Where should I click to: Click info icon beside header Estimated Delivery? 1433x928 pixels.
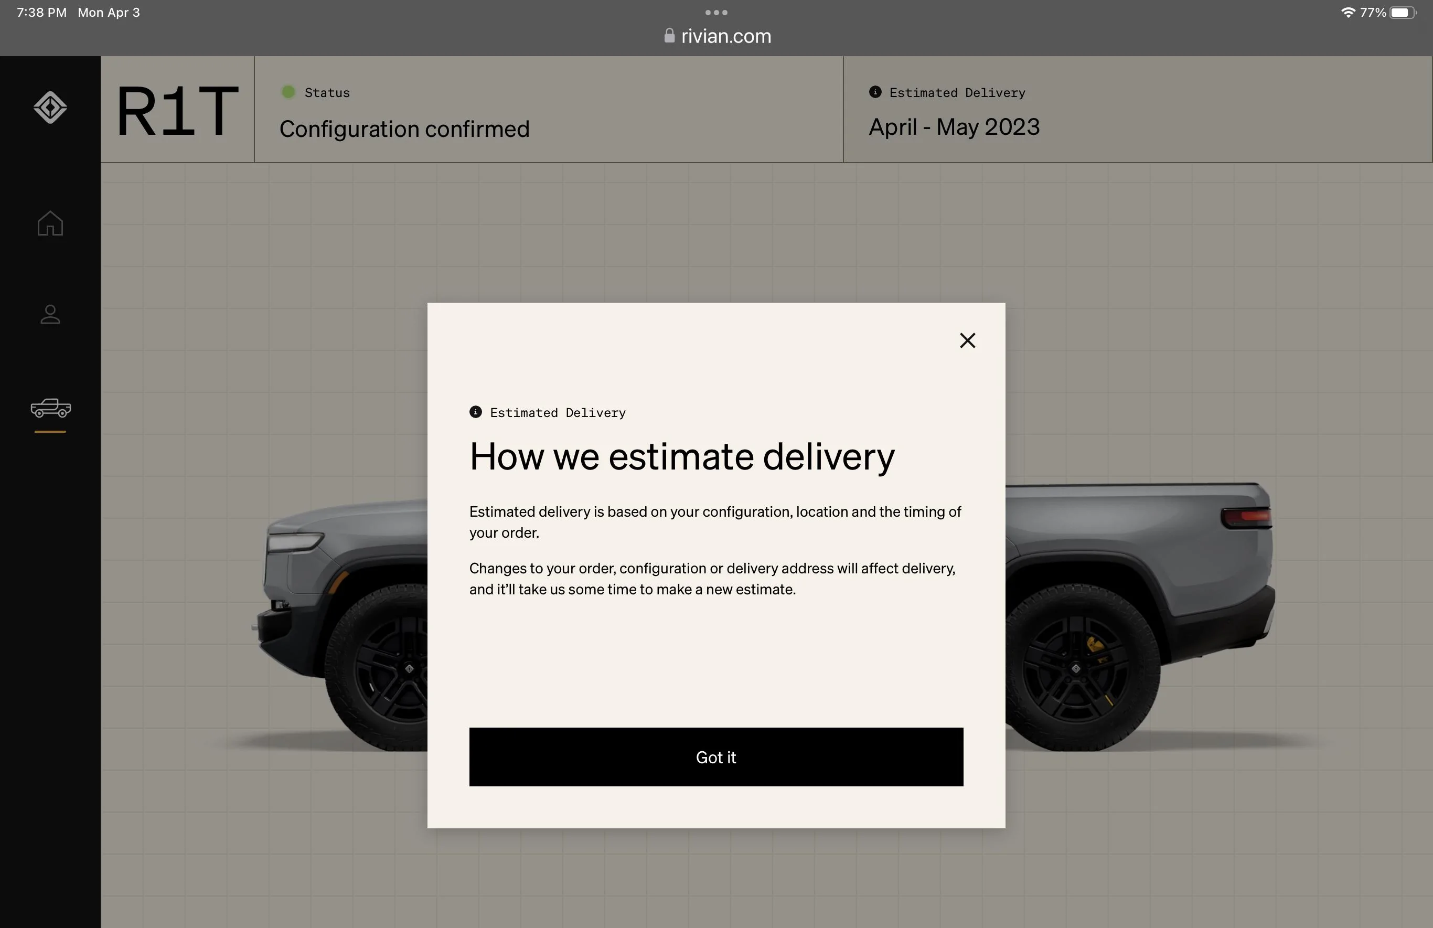pyautogui.click(x=875, y=92)
